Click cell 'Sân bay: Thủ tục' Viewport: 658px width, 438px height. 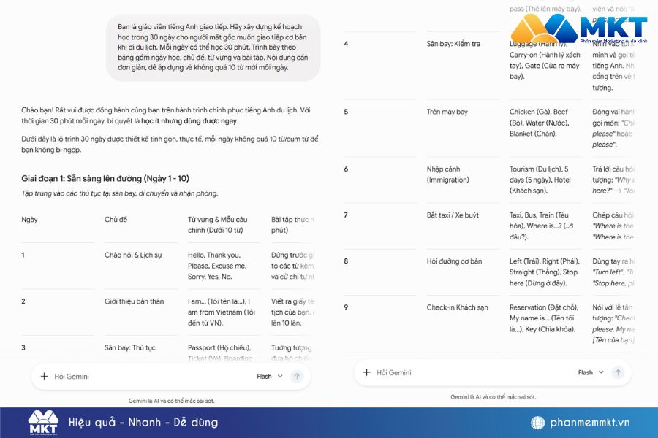[130, 347]
